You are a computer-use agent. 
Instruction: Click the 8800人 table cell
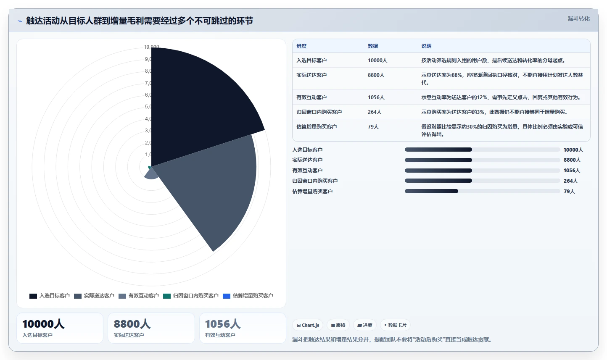coord(376,75)
